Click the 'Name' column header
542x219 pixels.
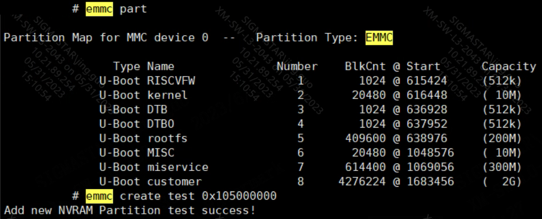(x=161, y=66)
